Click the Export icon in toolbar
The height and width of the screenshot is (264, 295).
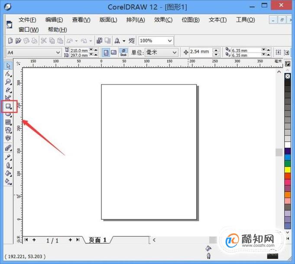click(x=107, y=41)
